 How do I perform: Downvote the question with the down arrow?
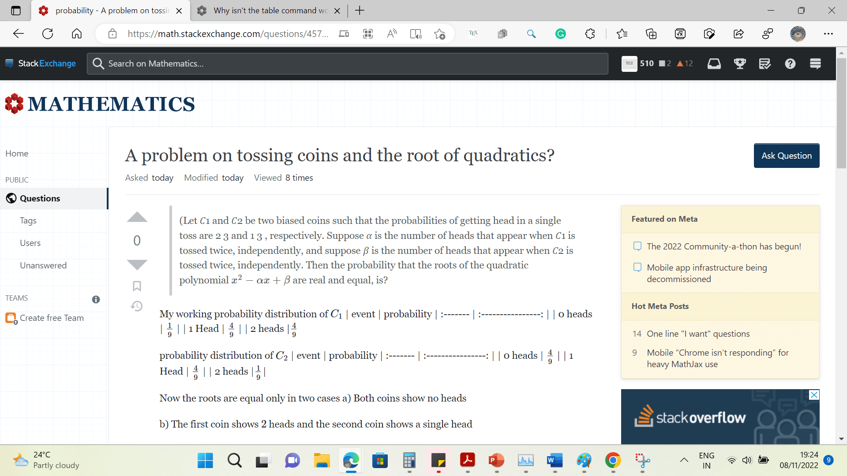click(x=137, y=264)
